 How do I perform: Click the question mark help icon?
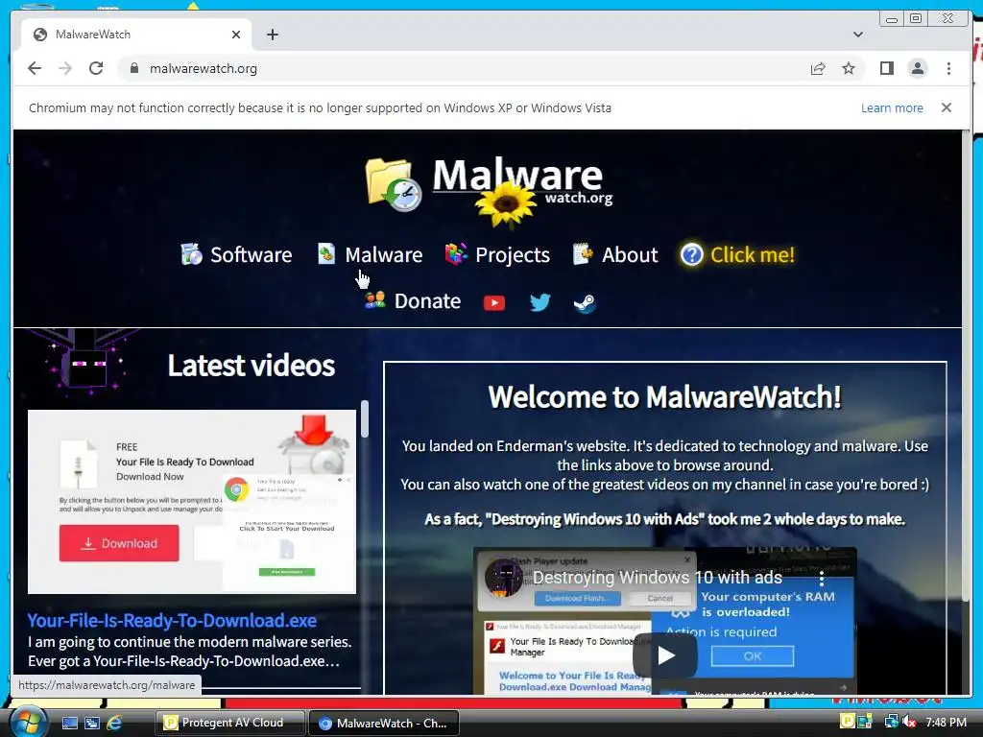(x=691, y=254)
